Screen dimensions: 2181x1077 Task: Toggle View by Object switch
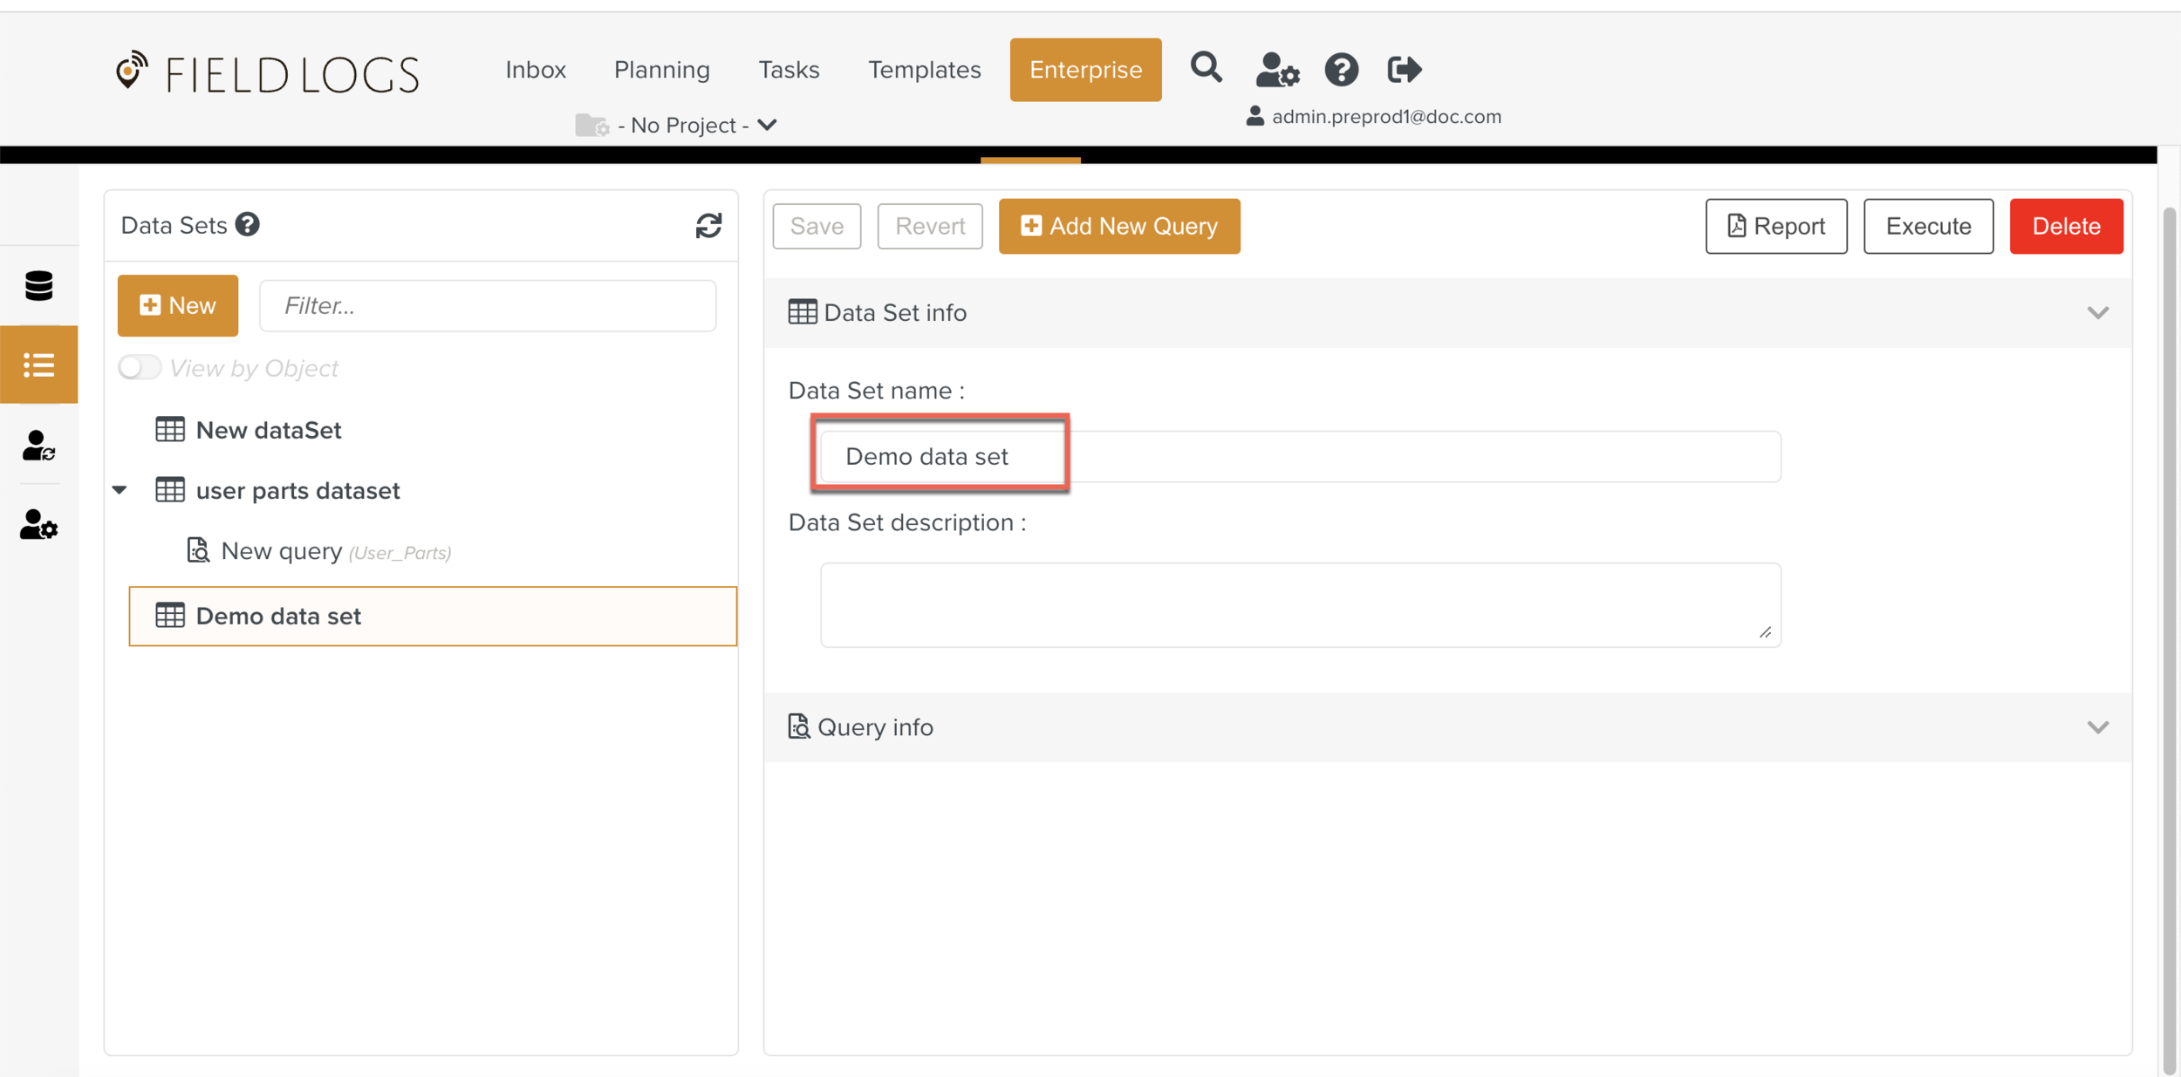[140, 367]
